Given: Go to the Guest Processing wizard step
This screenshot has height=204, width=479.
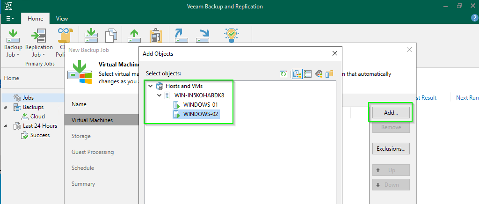Looking at the screenshot, I should (x=93, y=152).
